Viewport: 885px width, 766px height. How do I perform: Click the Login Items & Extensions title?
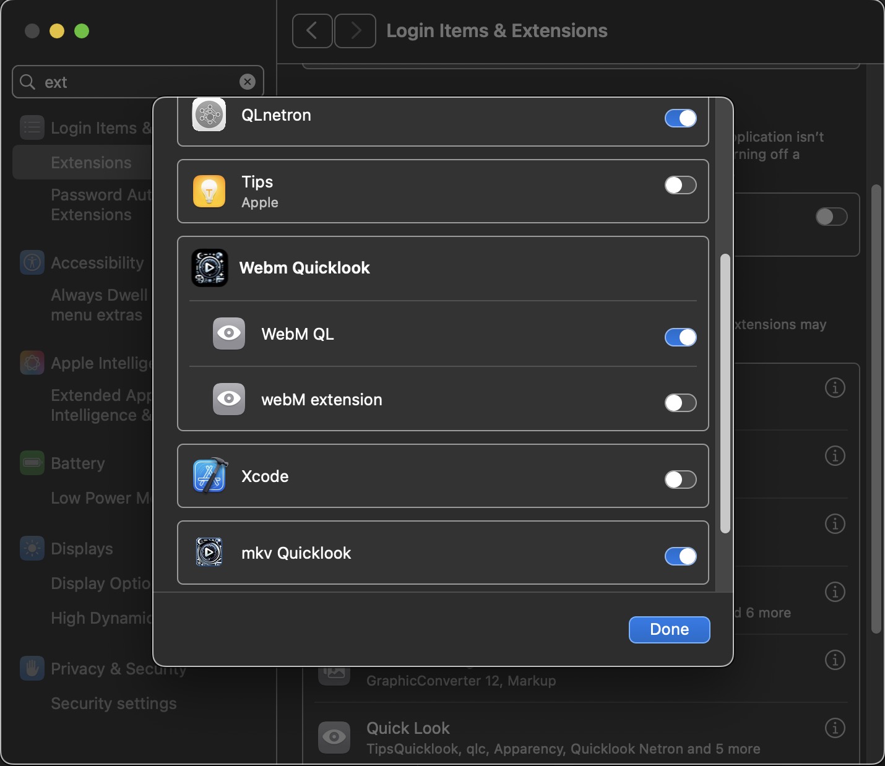tap(497, 31)
